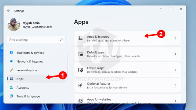
Task: Click the Settings window title
Action: 19,11
